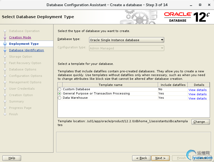
Task: Select the Data Warehouse radio button
Action: pyautogui.click(x=60, y=98)
